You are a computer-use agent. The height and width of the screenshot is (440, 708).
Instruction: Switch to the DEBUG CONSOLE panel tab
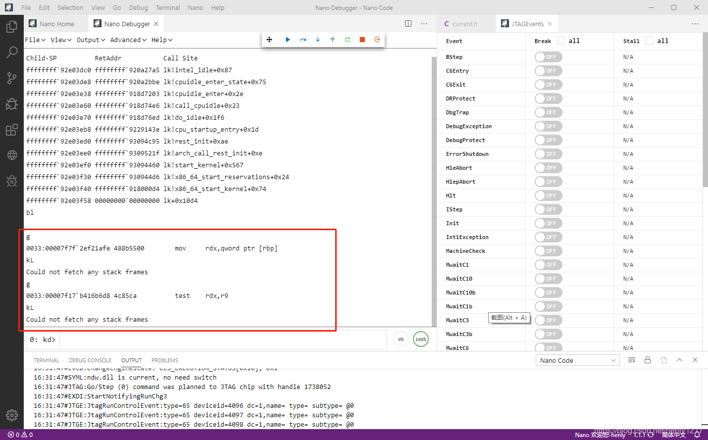pyautogui.click(x=90, y=360)
